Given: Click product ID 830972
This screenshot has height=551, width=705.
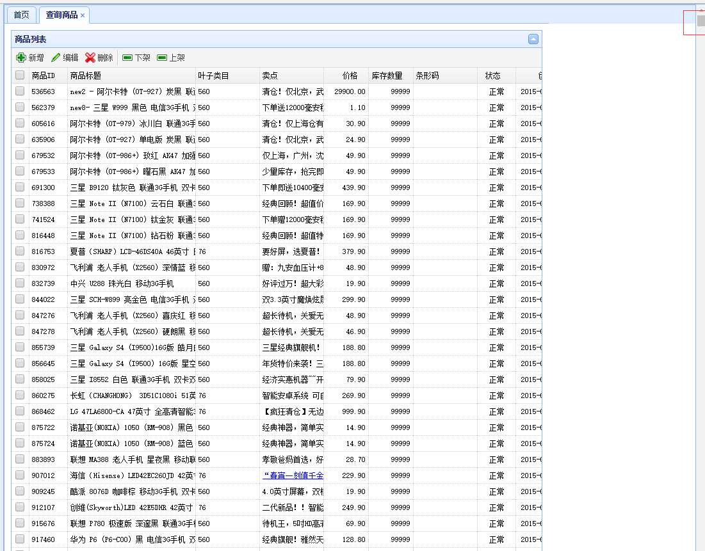Looking at the screenshot, I should coord(43,268).
